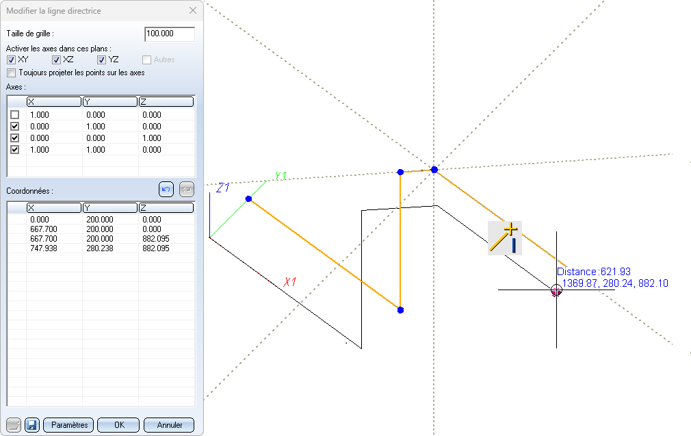Image resolution: width=691 pixels, height=436 pixels.
Task: Click the polyline cursor tool icon in viewport
Action: pos(505,238)
